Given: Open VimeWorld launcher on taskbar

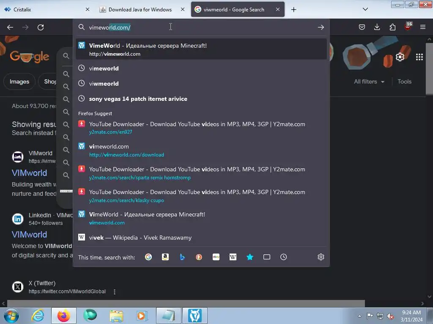Looking at the screenshot, I should pos(195,316).
